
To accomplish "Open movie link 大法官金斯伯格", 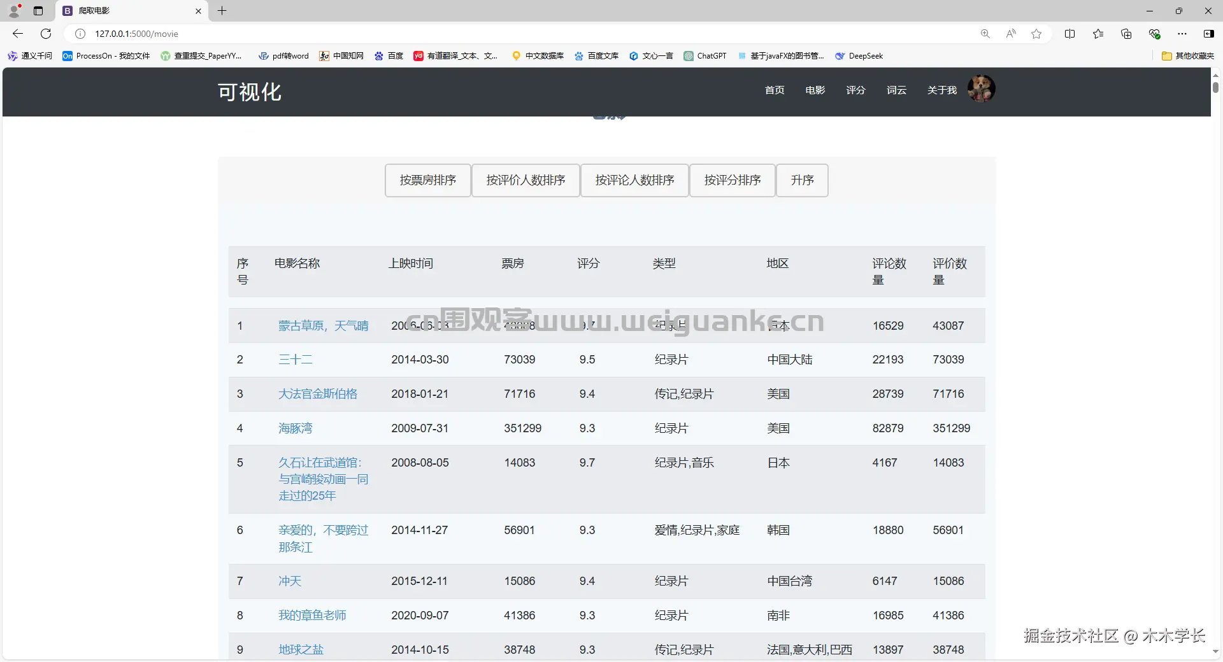I will [318, 394].
